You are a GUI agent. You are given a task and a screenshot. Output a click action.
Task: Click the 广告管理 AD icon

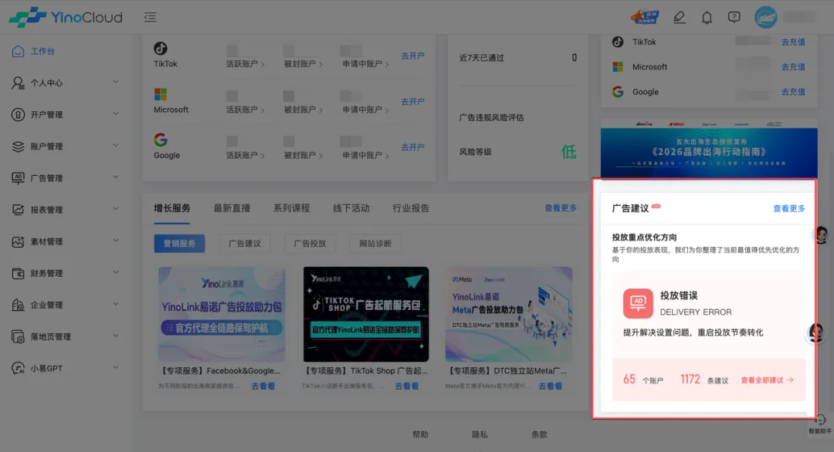18,178
